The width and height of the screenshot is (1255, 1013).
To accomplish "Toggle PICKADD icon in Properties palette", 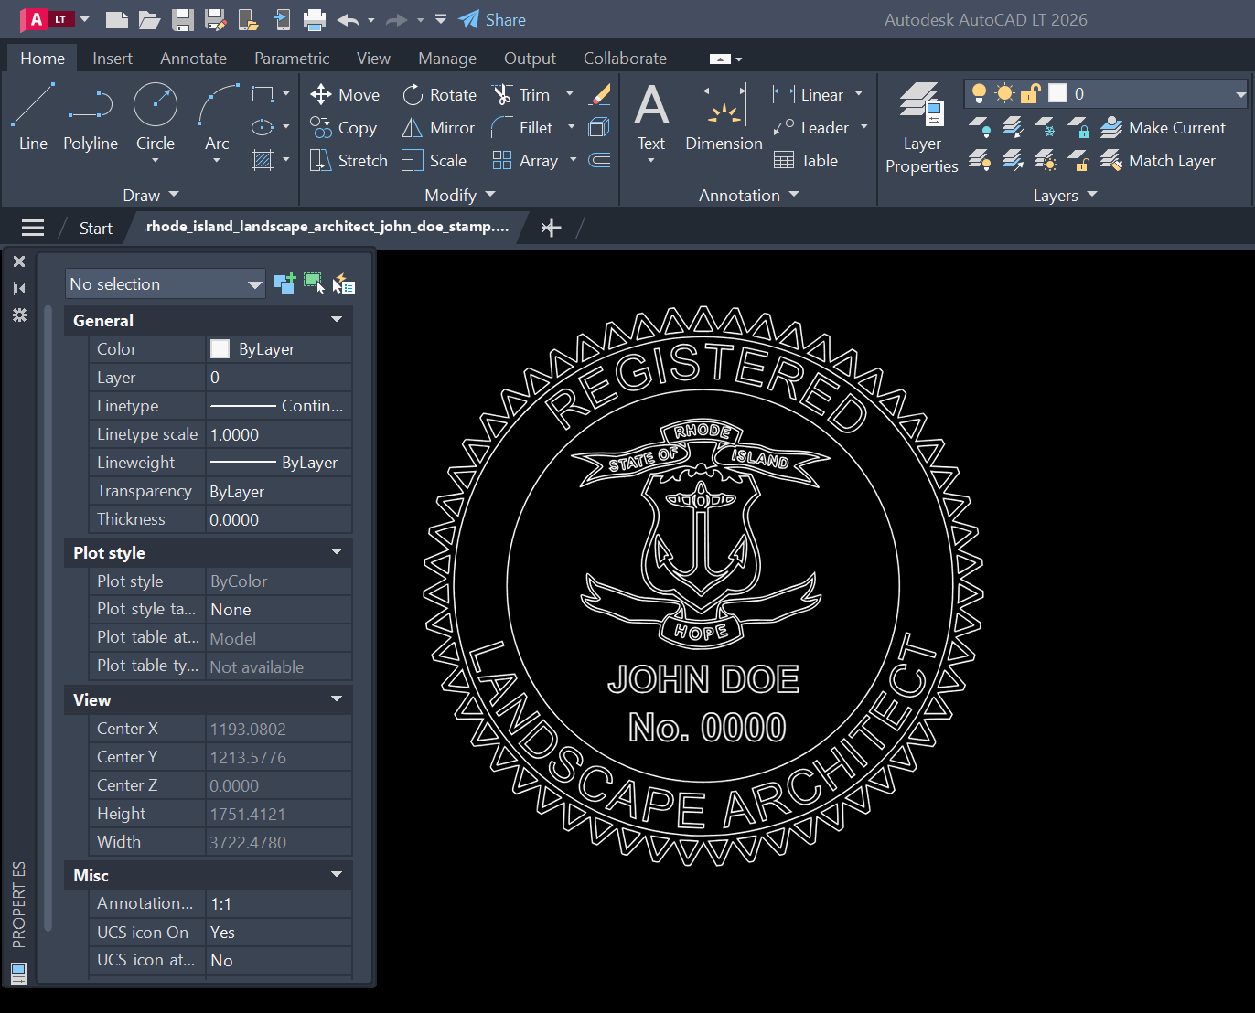I will click(284, 283).
